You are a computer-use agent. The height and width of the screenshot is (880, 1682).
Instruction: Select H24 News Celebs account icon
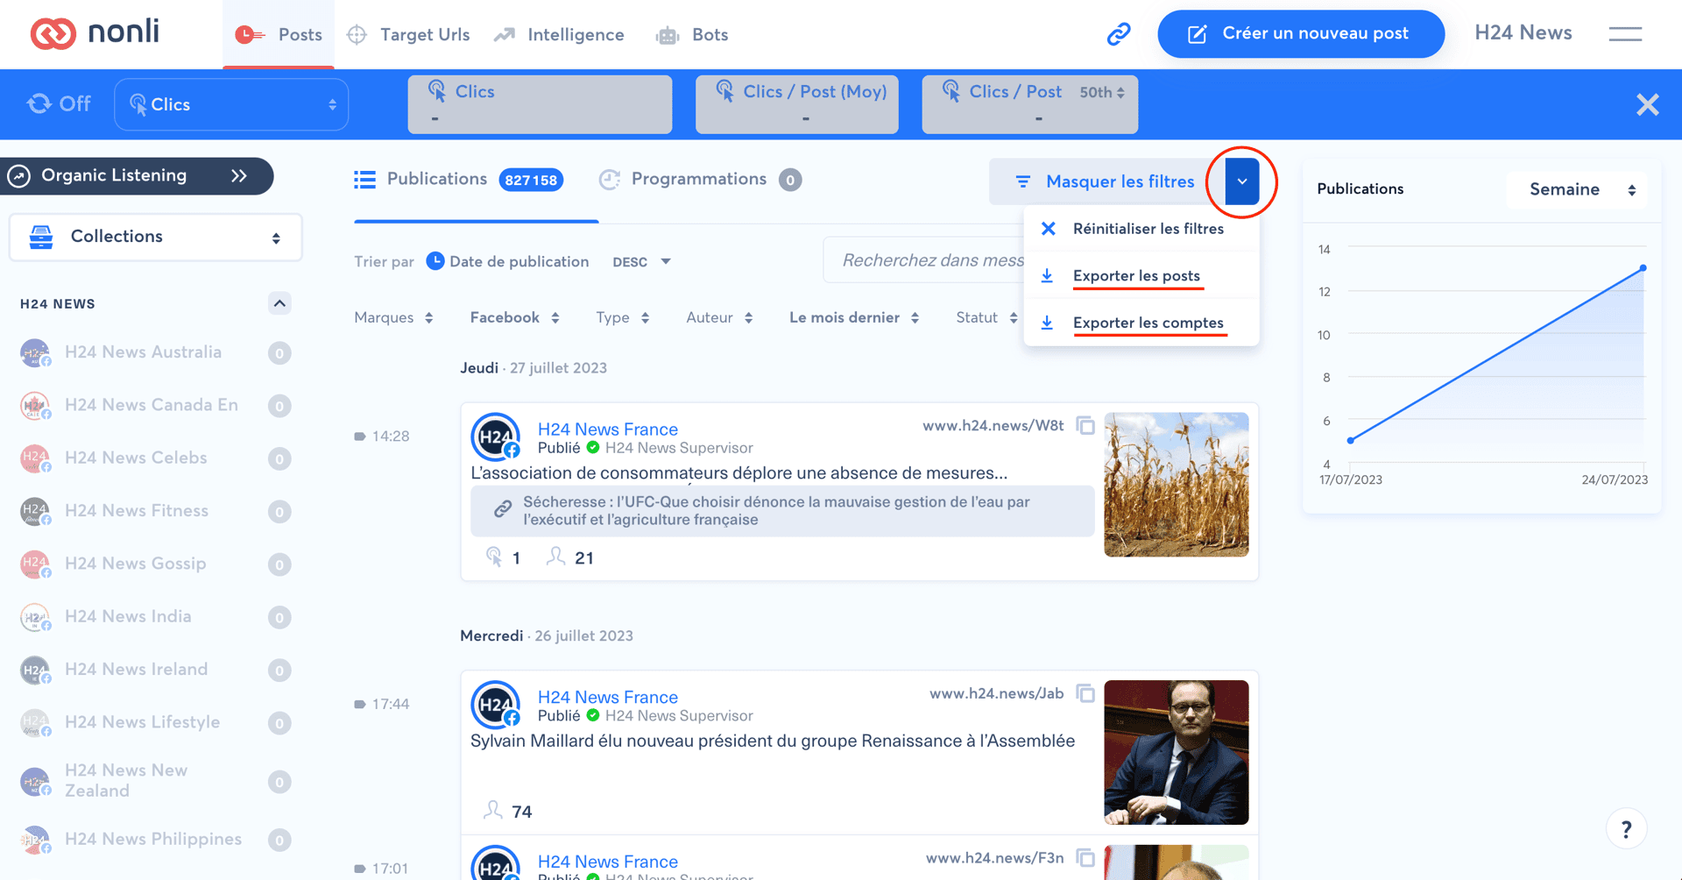[x=35, y=458]
